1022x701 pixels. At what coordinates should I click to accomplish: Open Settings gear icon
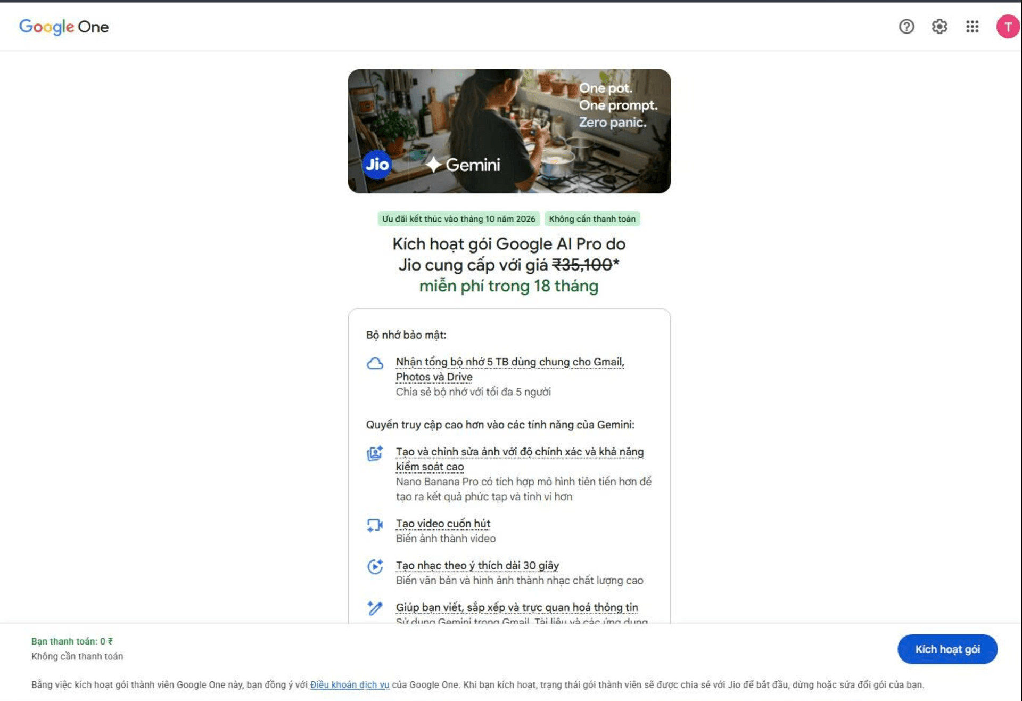[x=939, y=27]
